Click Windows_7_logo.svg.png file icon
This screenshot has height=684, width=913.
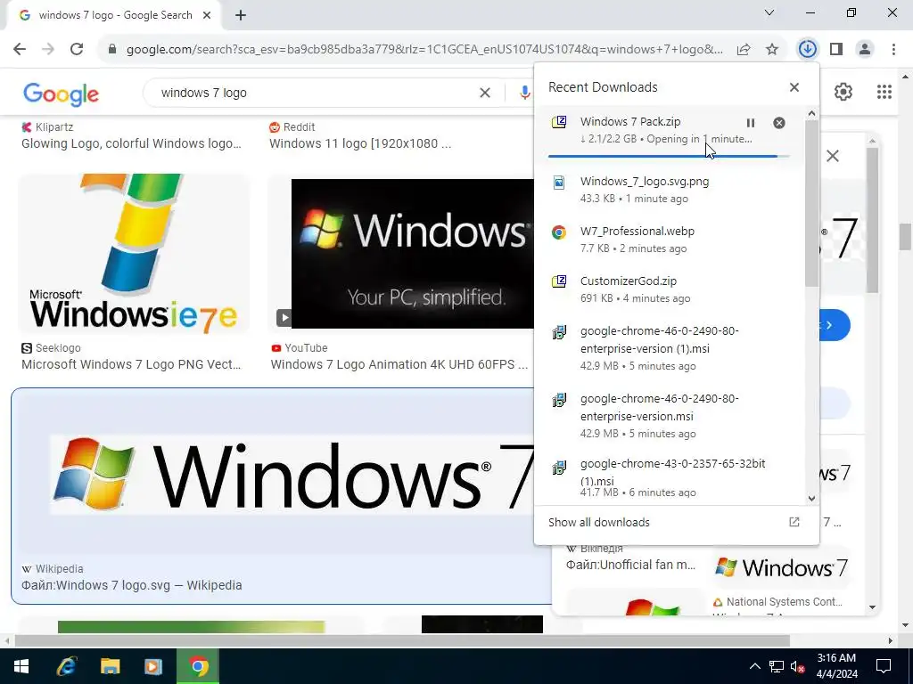pos(558,183)
